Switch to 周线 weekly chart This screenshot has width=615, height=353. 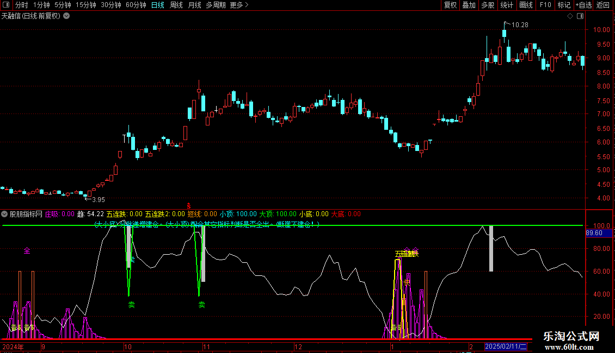[x=176, y=5]
